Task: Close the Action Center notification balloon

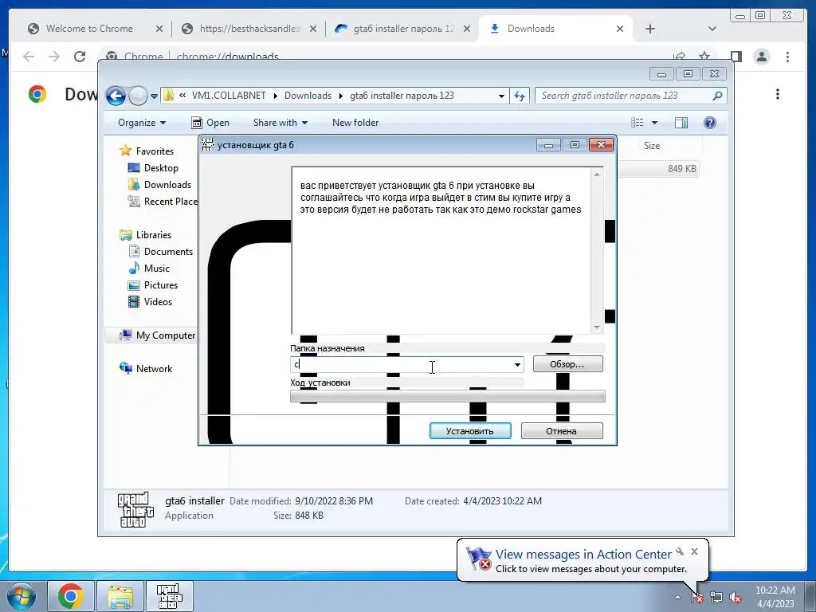Action: (694, 551)
